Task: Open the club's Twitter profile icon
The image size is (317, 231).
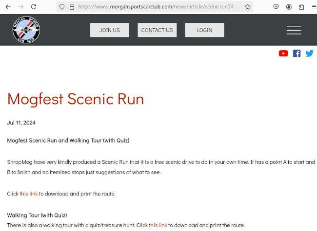Action: [309, 53]
